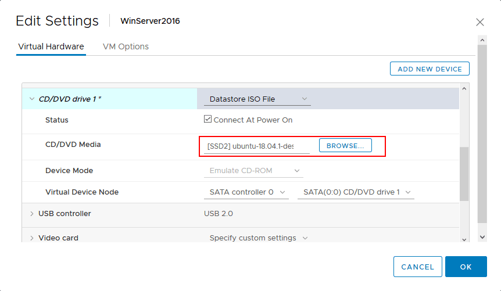Expand the Video card section
The height and width of the screenshot is (291, 501).
[31, 238]
